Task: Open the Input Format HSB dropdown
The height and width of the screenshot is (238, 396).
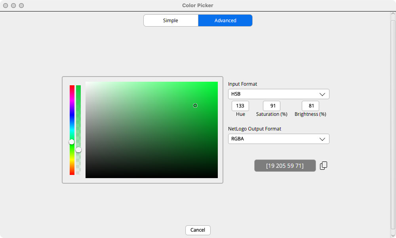Action: click(x=278, y=94)
